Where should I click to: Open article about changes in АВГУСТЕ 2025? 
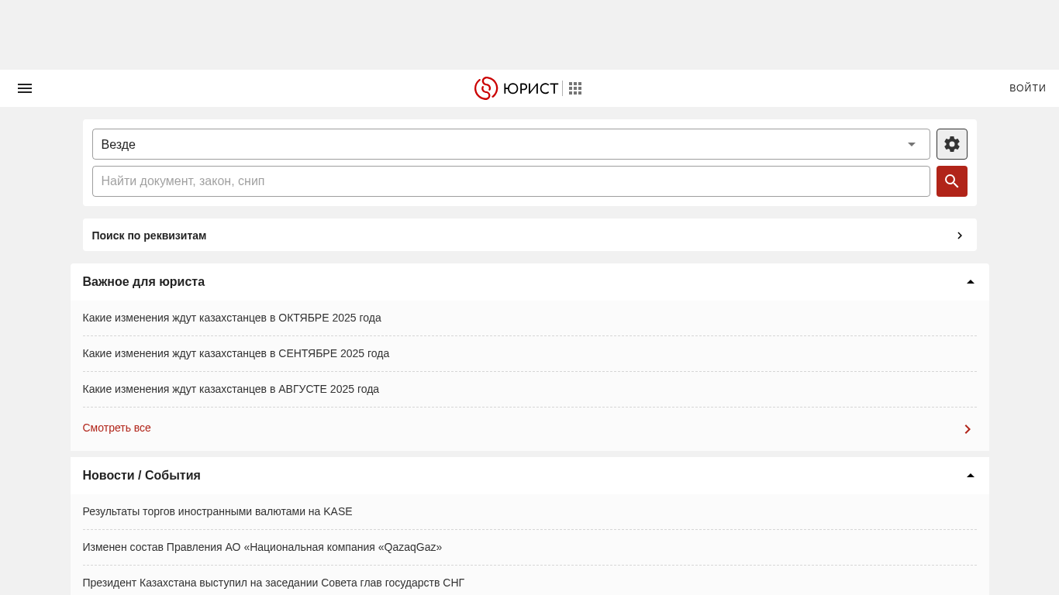[x=231, y=389]
